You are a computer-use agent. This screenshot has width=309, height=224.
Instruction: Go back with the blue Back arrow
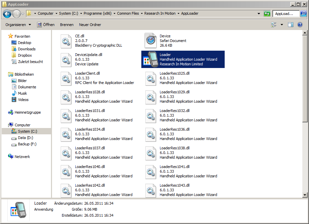7,14
